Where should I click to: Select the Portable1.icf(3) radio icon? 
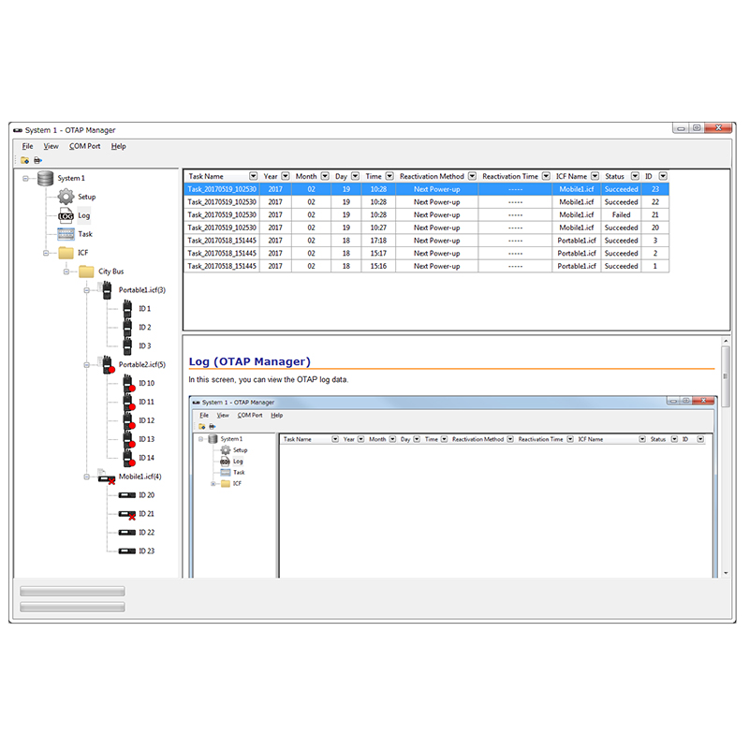(x=107, y=290)
